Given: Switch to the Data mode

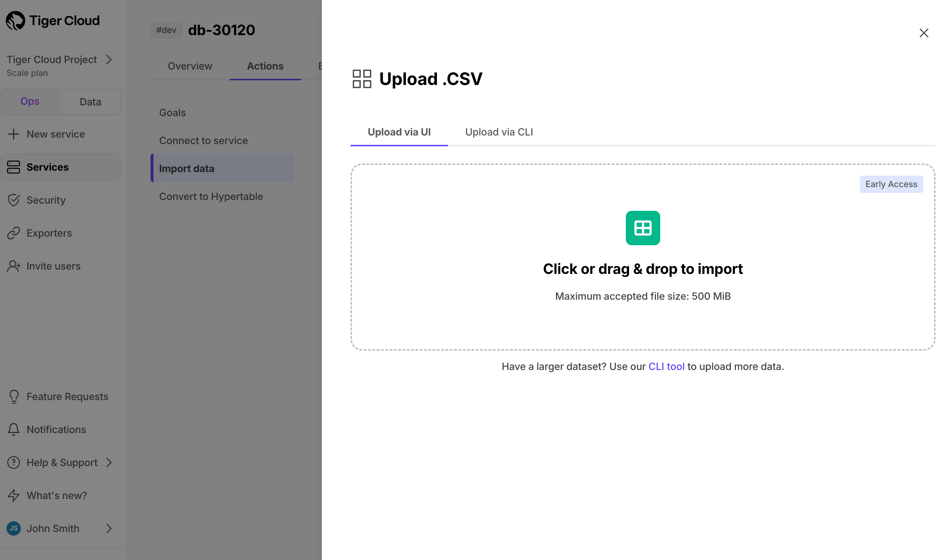Looking at the screenshot, I should click(x=90, y=101).
